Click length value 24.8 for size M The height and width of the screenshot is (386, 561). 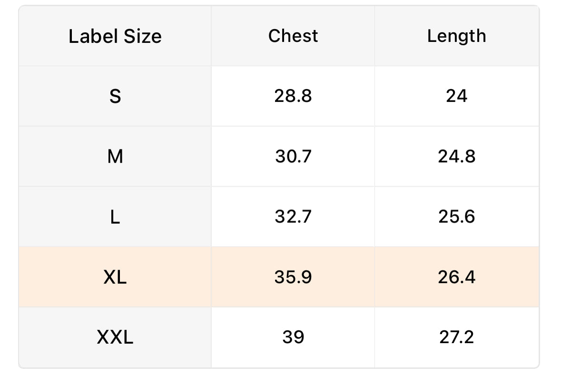click(456, 156)
